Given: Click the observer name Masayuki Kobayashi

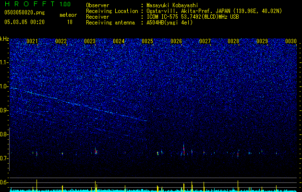Looking at the screenshot, I should (172, 5).
